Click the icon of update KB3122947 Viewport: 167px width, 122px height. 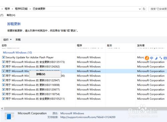[4, 80]
